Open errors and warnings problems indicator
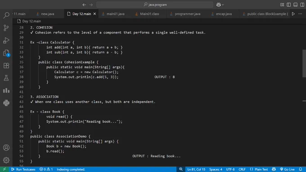The height and width of the screenshot is (172, 306). [46, 169]
